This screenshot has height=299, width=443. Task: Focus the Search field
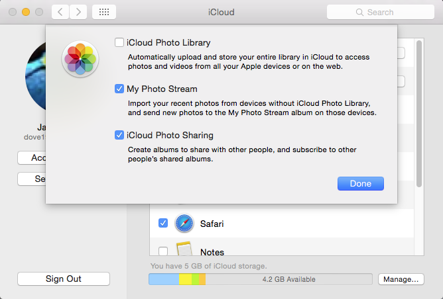click(x=380, y=12)
